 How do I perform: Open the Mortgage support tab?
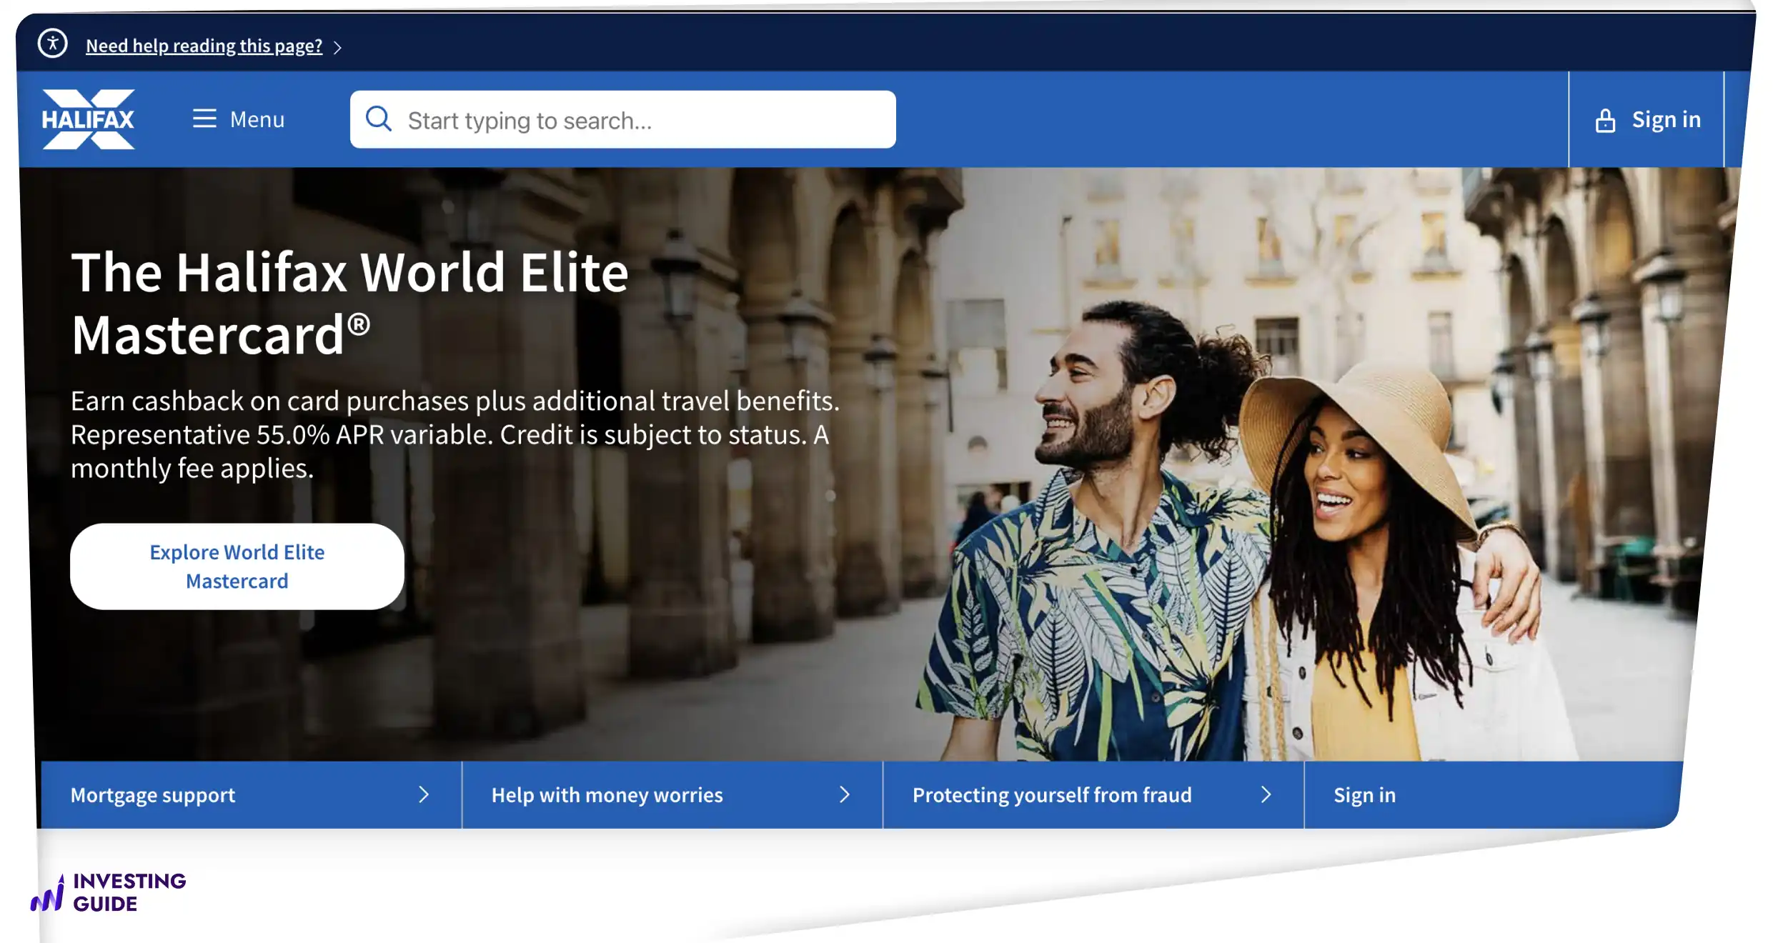[153, 794]
